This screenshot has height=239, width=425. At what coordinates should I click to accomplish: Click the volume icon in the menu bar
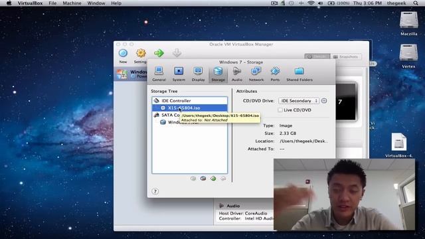320,3
